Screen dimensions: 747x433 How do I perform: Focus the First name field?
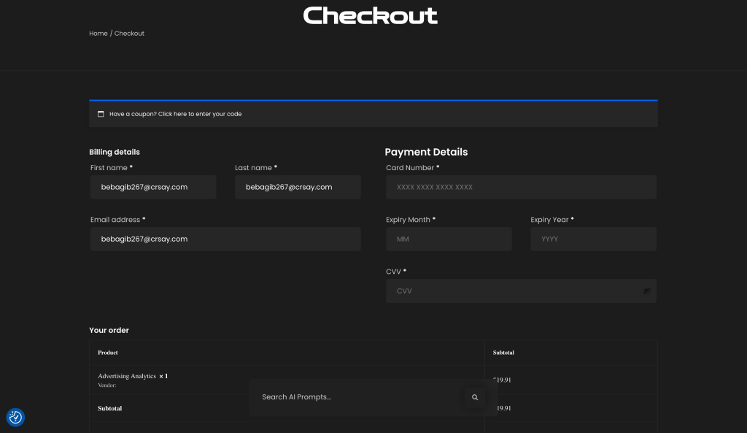(x=153, y=187)
